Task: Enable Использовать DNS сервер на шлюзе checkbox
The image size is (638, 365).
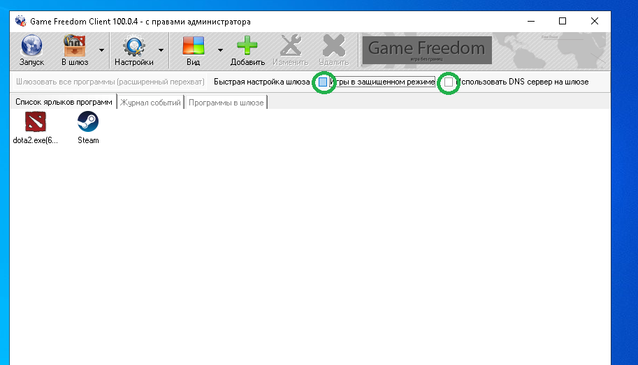Action: pyautogui.click(x=449, y=82)
